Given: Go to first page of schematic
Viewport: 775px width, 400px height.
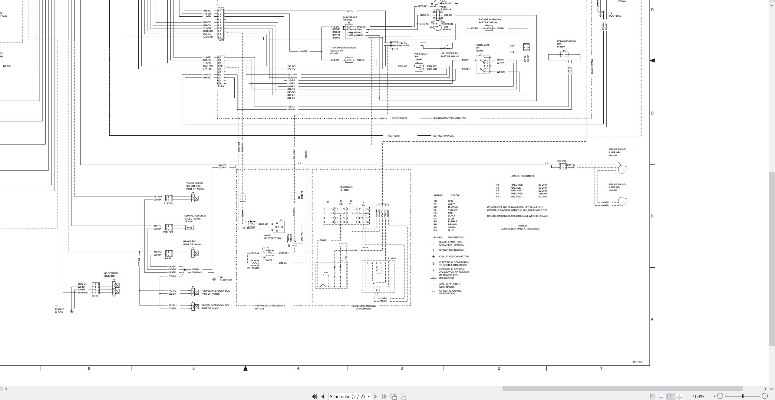Looking at the screenshot, I should [x=314, y=396].
